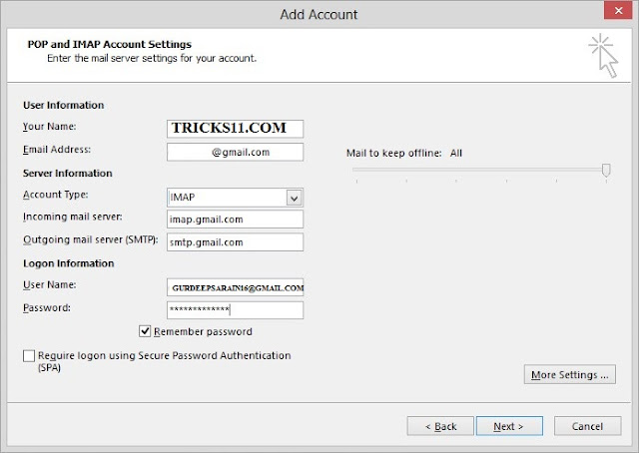Open the Account Type dropdown arrow
Screen dimensions: 639x453
tap(294, 198)
